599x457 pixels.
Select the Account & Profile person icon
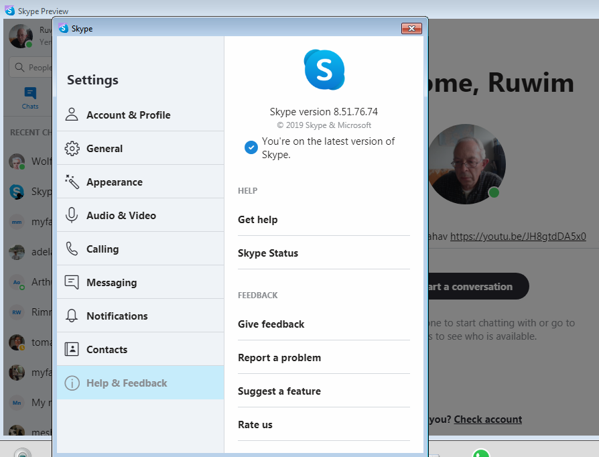[x=72, y=115]
